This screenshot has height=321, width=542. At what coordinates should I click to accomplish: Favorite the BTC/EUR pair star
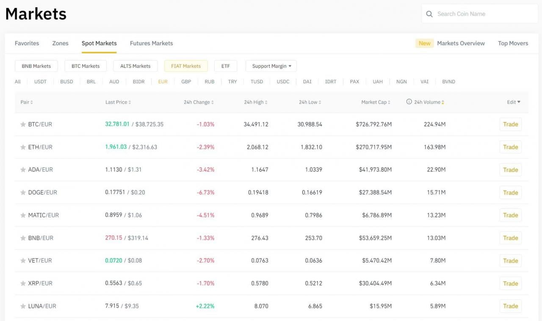click(23, 124)
